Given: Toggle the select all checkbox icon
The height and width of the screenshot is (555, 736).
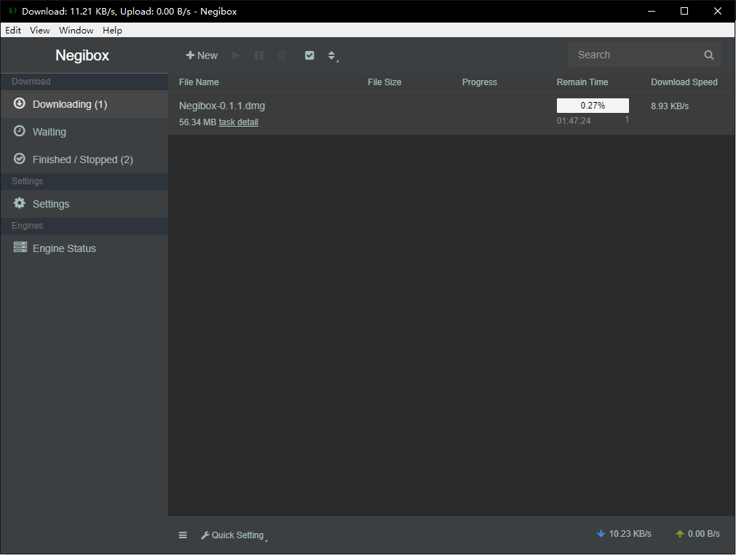Looking at the screenshot, I should (x=309, y=55).
